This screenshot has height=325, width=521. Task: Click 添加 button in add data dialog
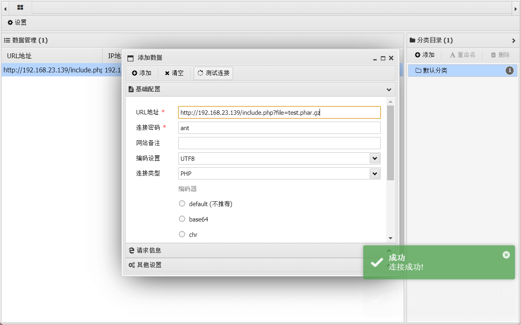pos(142,73)
